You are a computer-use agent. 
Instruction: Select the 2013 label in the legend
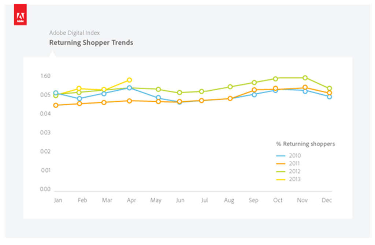pos(294,180)
